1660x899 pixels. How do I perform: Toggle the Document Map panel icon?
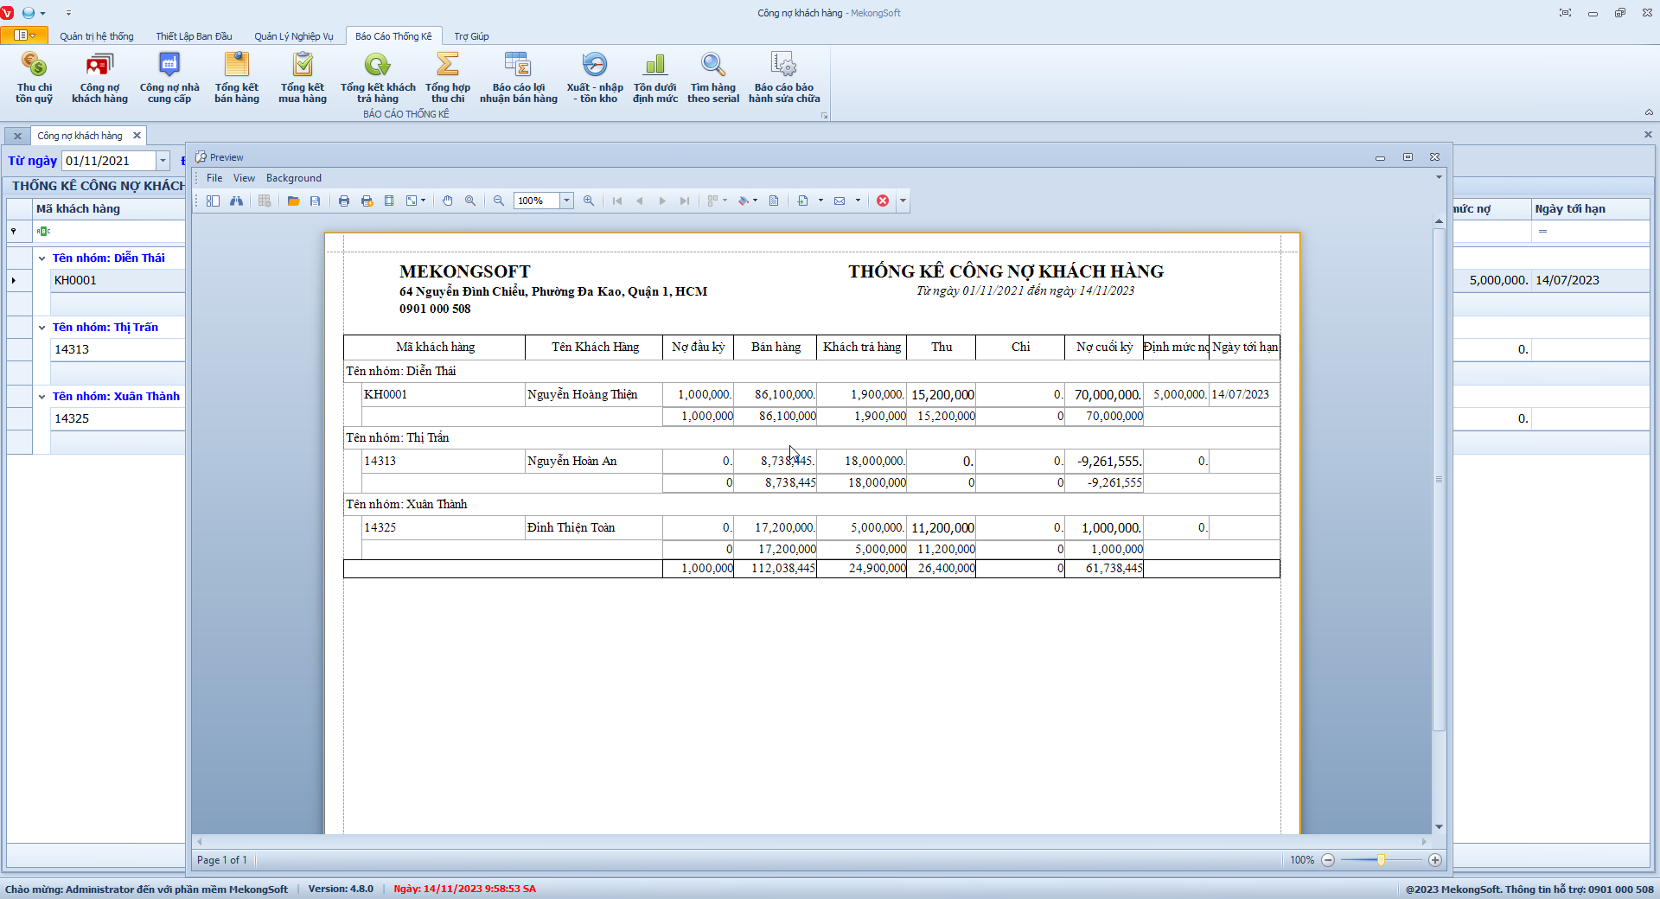tap(213, 201)
